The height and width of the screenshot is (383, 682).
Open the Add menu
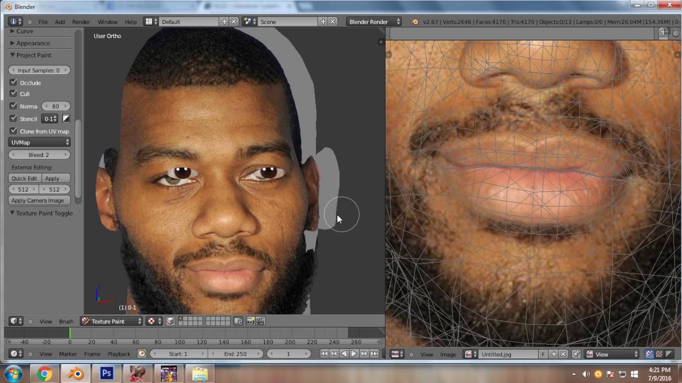coord(60,22)
